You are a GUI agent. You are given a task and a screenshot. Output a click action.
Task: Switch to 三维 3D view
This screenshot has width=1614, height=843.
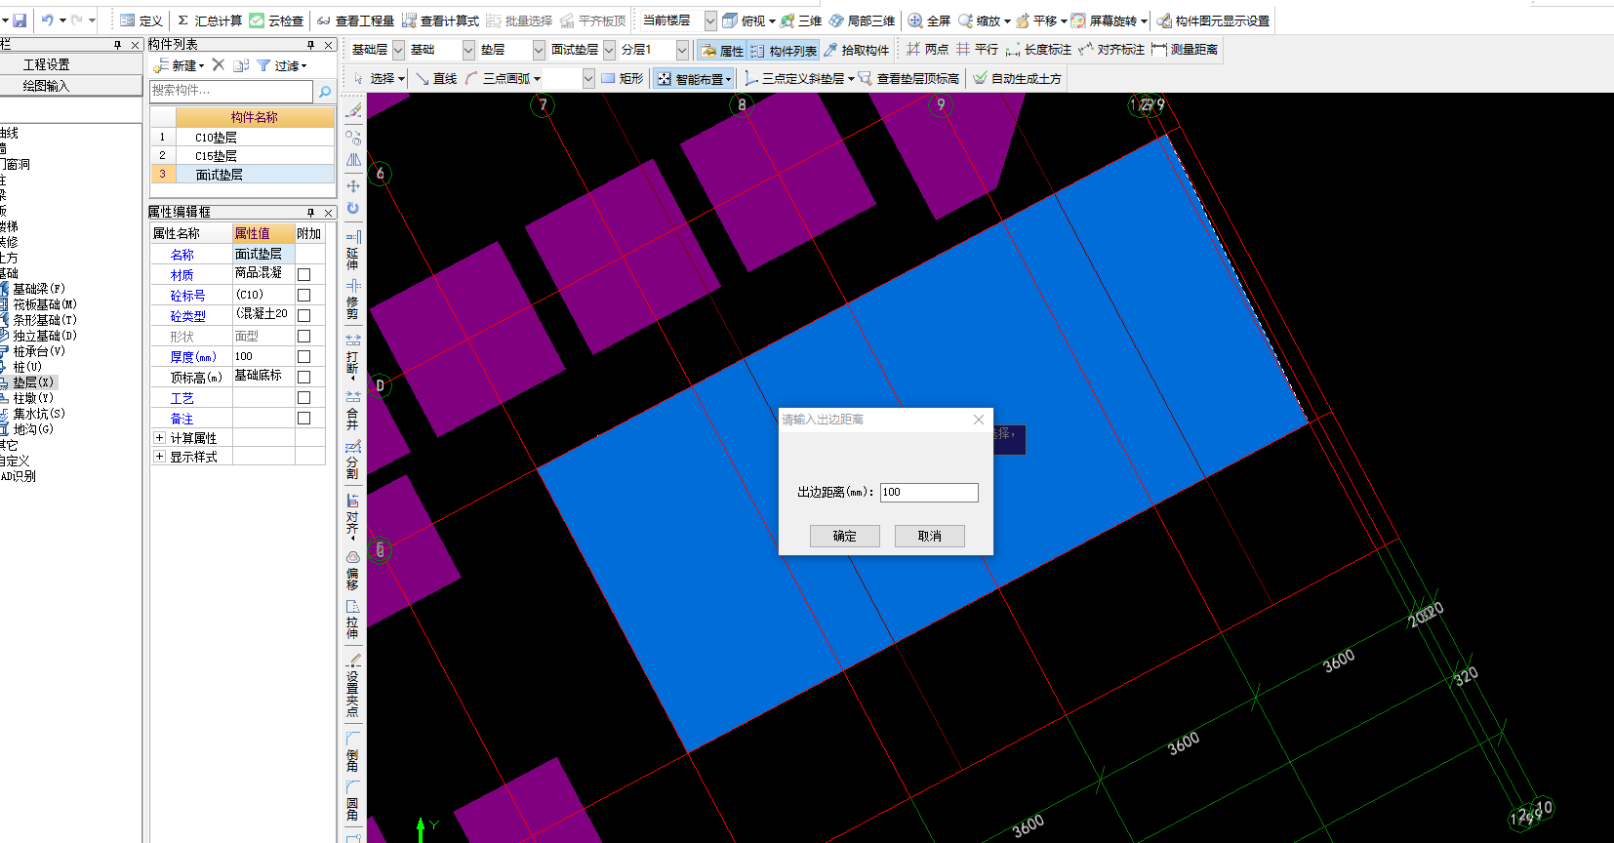(x=800, y=20)
